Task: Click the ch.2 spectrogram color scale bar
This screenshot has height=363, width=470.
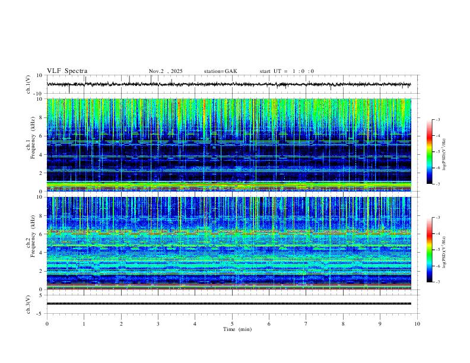Action: pyautogui.click(x=430, y=250)
